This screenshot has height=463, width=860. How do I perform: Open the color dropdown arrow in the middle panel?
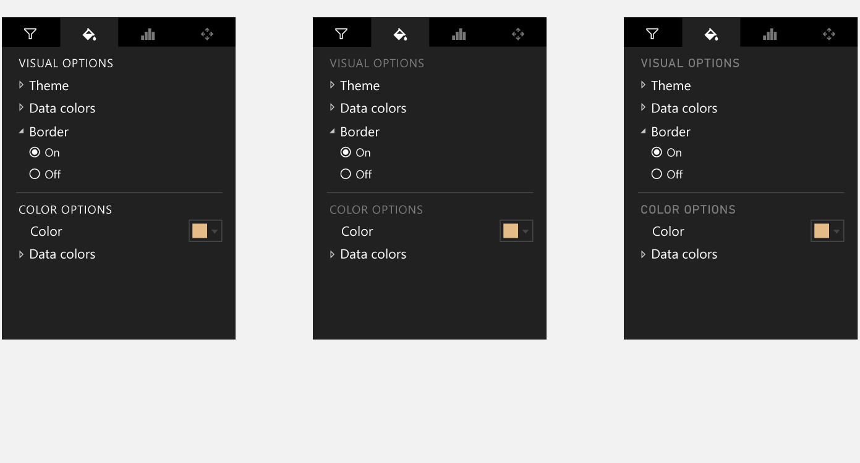click(x=526, y=231)
